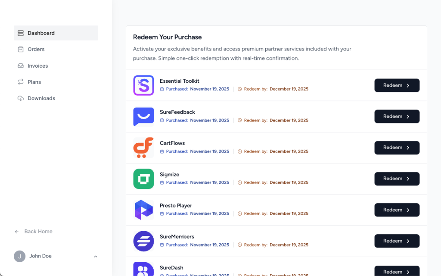Click CartFlows purchased calendar icon
Screen dimensions: 441x276
click(162, 151)
